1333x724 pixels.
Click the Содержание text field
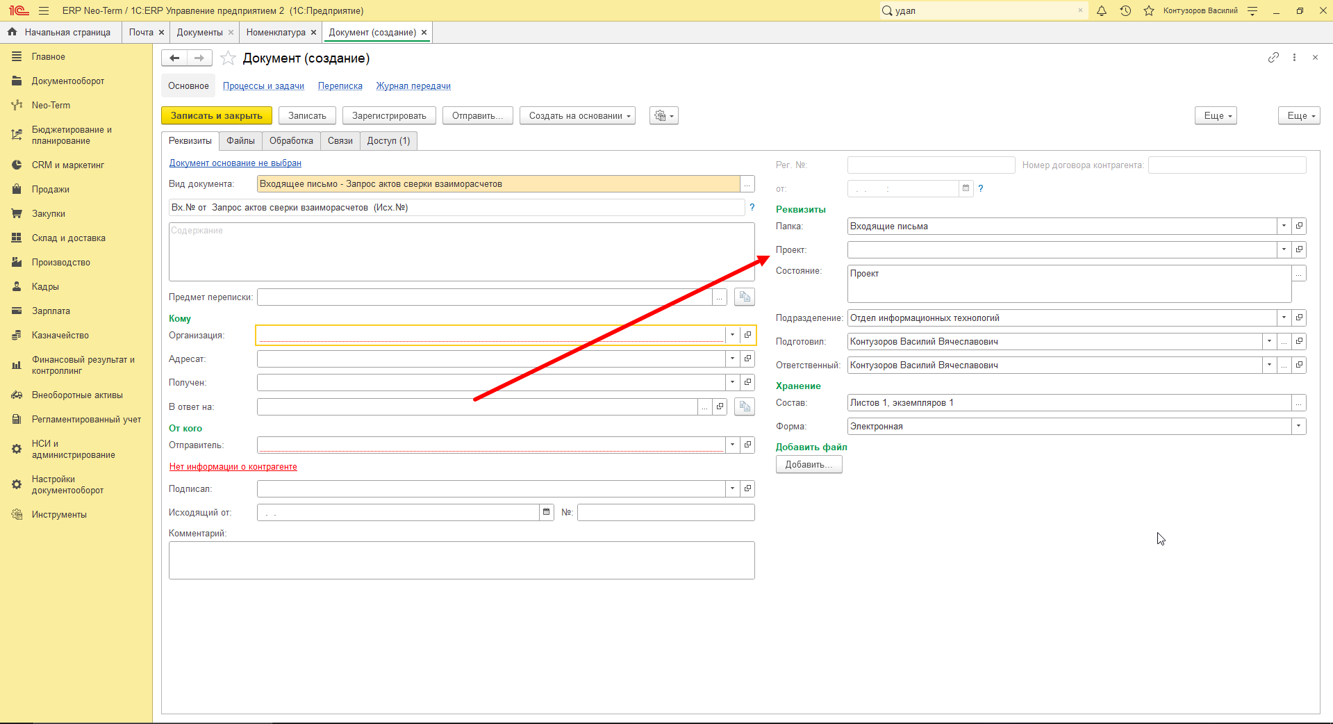tap(462, 252)
